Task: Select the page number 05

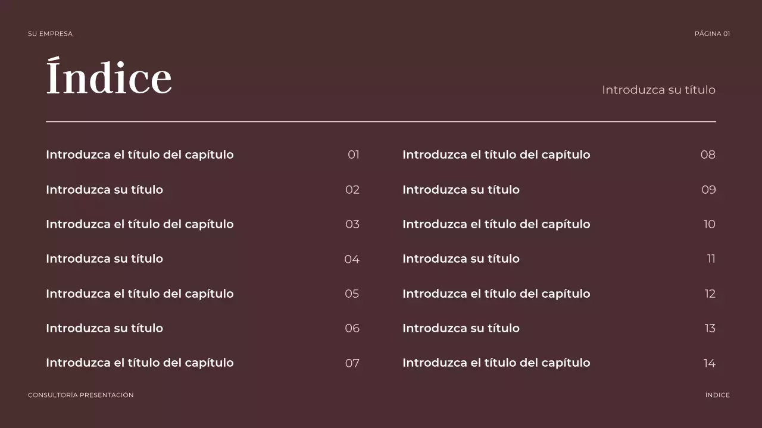Action: (352, 294)
